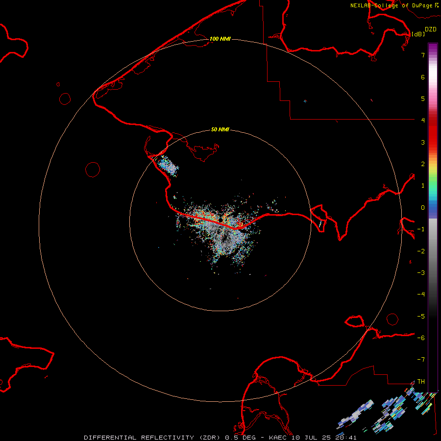Click the 5 tick on the color scale
This screenshot has width=441, height=441.
click(423, 98)
